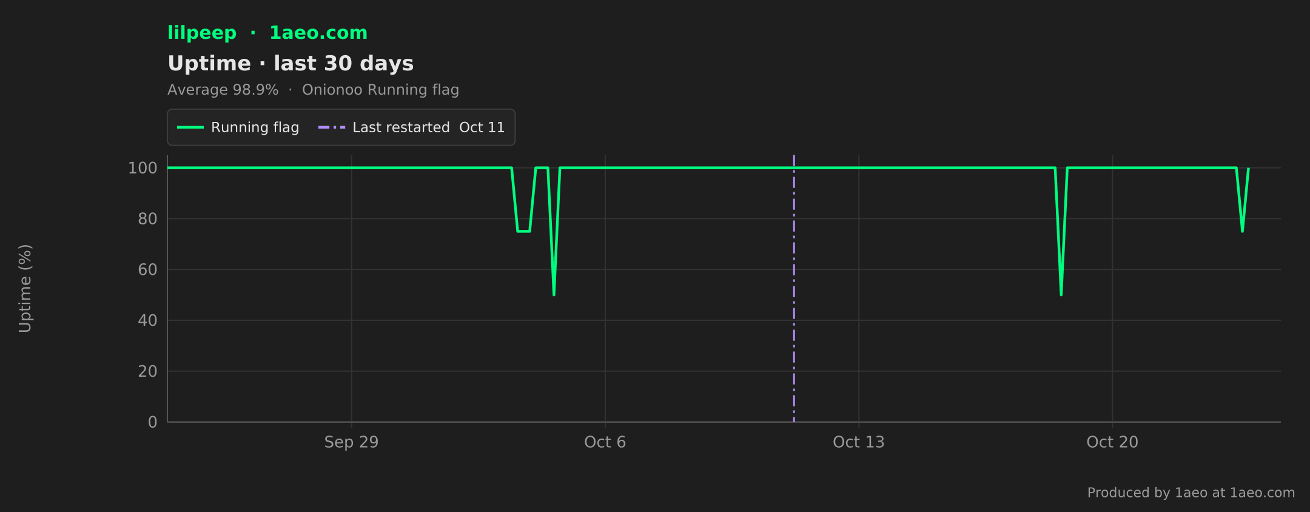Click the 'Last restarted Oct 11' legend entry
The width and height of the screenshot is (1310, 512).
(411, 127)
